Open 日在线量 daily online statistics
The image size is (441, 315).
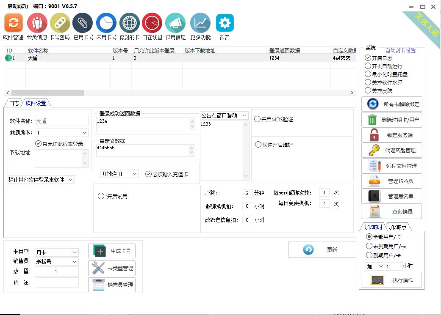point(152,23)
